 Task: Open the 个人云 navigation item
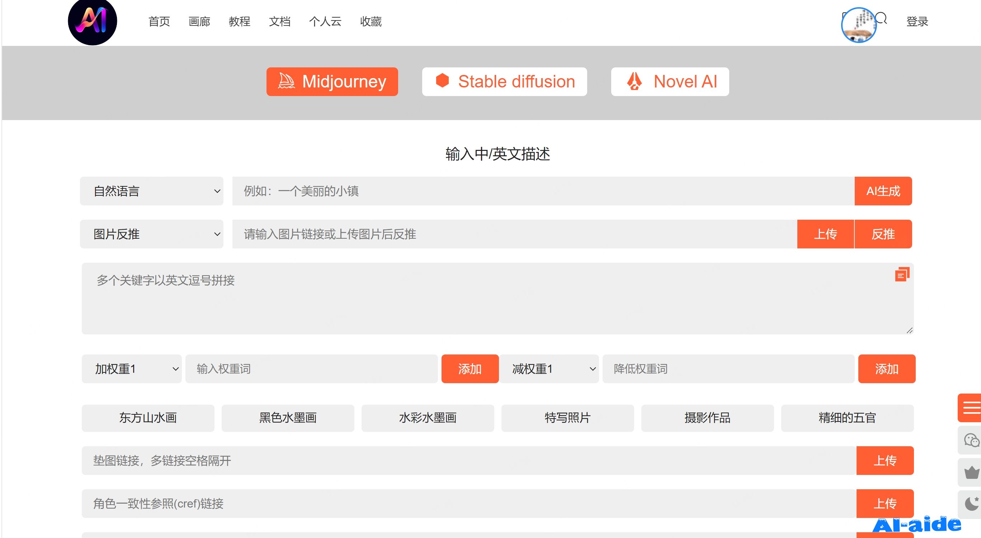coord(325,21)
